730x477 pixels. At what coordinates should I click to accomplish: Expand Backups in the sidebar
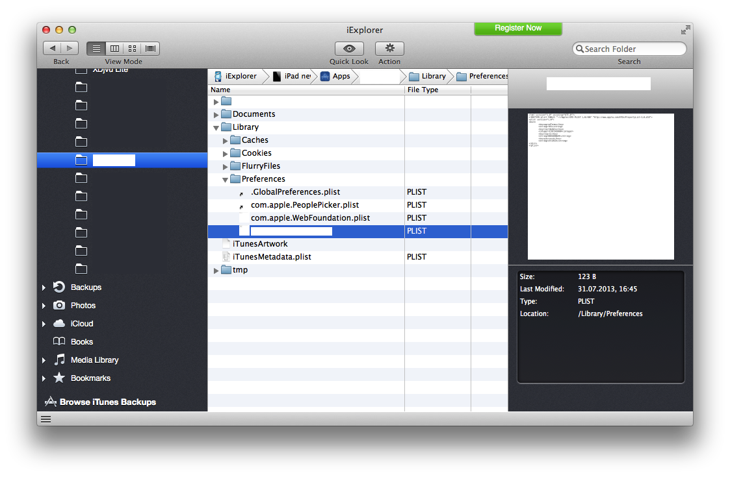click(44, 287)
